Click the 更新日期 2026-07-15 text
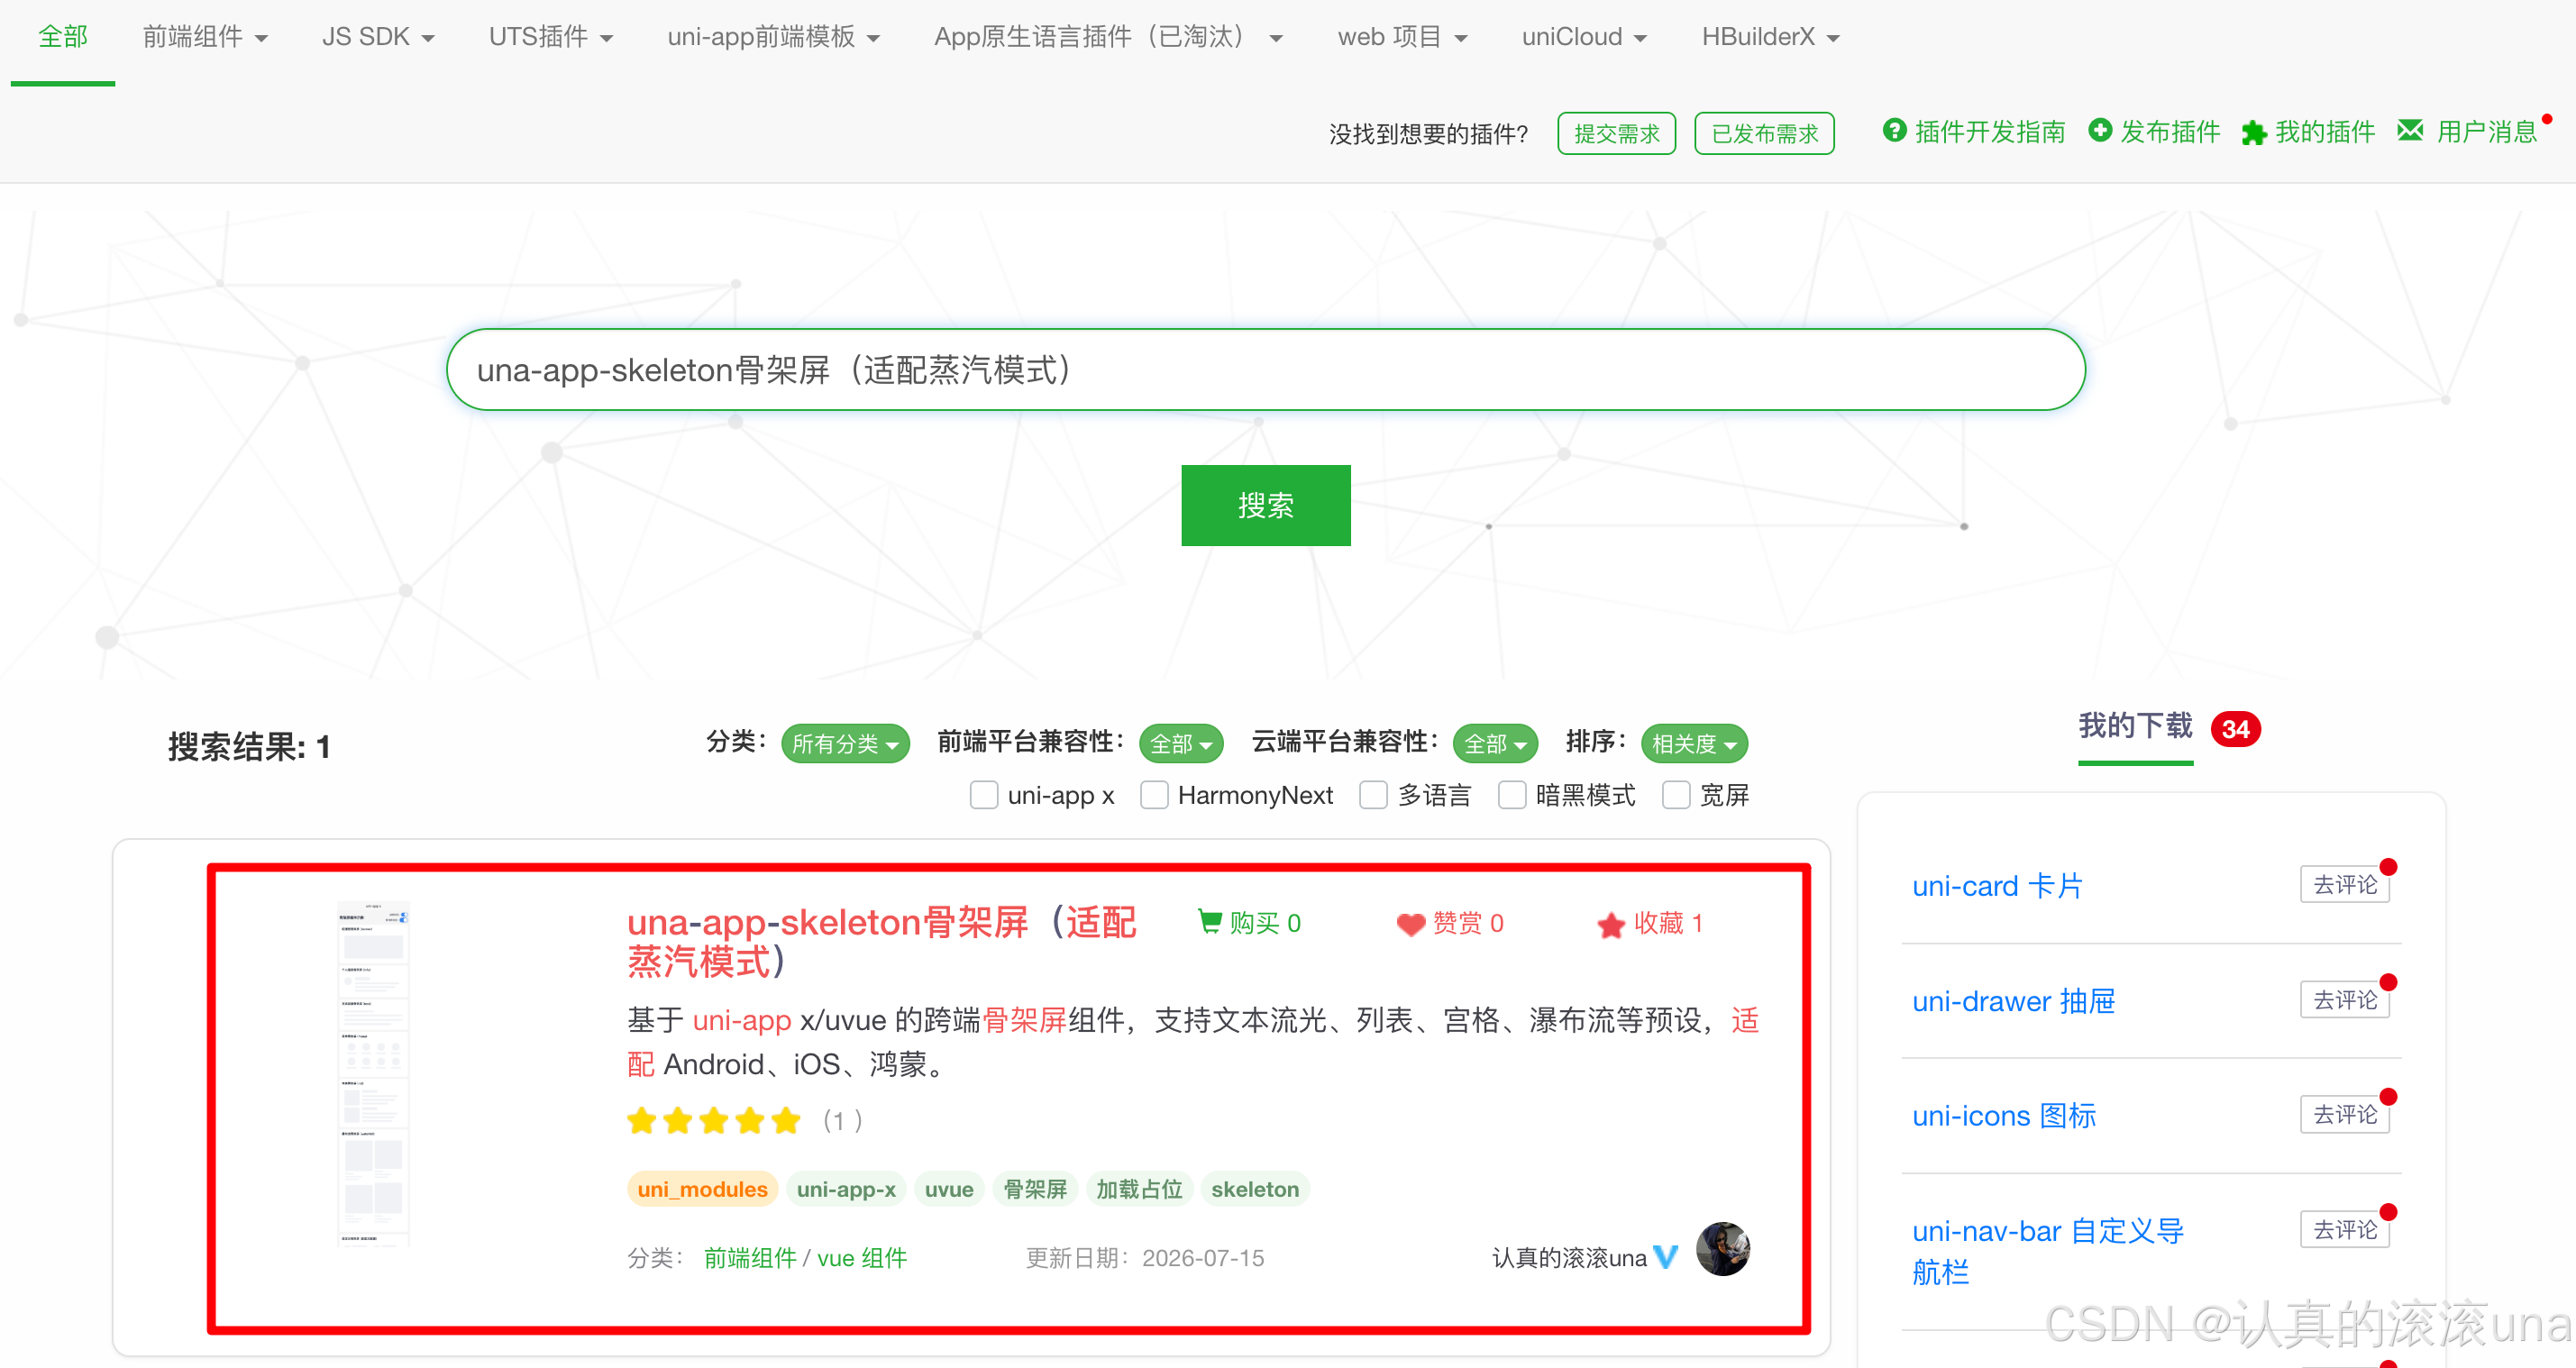The image size is (2576, 1368). coord(1145,1258)
